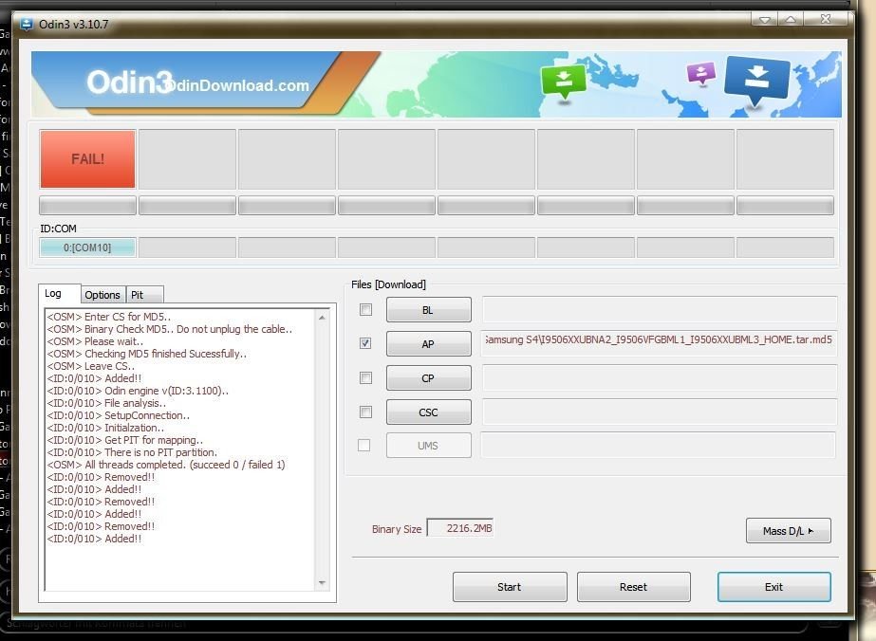Click the 0:[COM10] port box
Image resolution: width=876 pixels, height=641 pixels.
pos(87,247)
